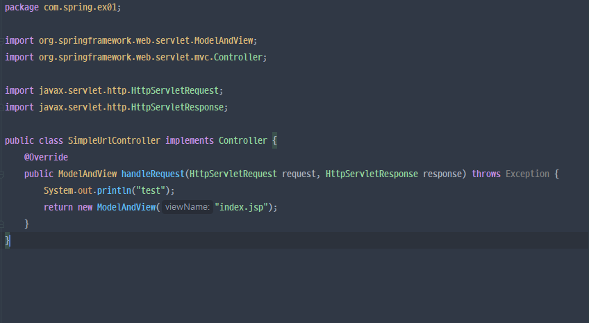The height and width of the screenshot is (323, 589).
Task: Click the viewName: parameter hint
Action: click(188, 207)
